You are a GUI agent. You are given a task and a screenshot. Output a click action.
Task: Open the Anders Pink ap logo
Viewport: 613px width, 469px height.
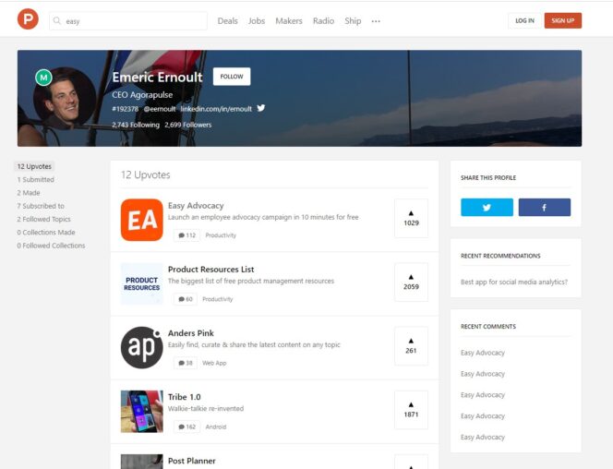tap(142, 347)
